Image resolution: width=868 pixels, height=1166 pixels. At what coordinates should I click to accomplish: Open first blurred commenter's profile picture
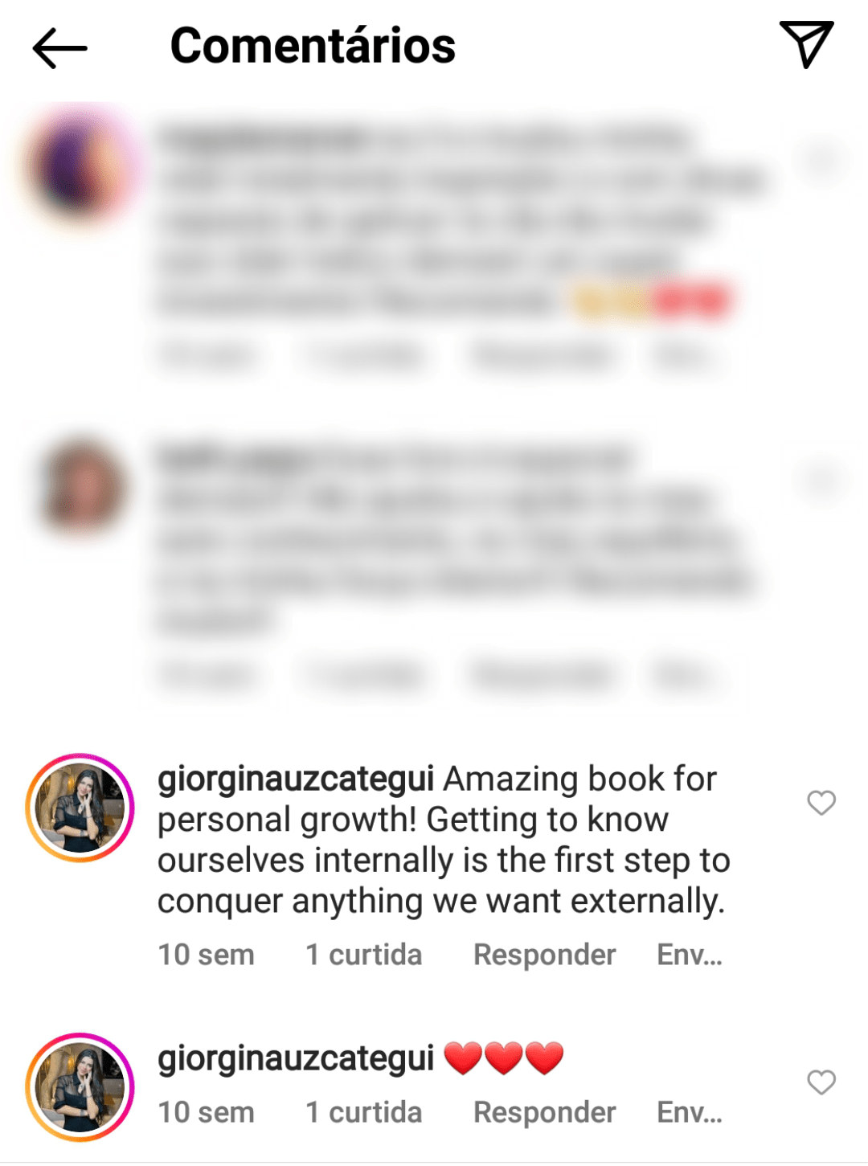(x=80, y=165)
